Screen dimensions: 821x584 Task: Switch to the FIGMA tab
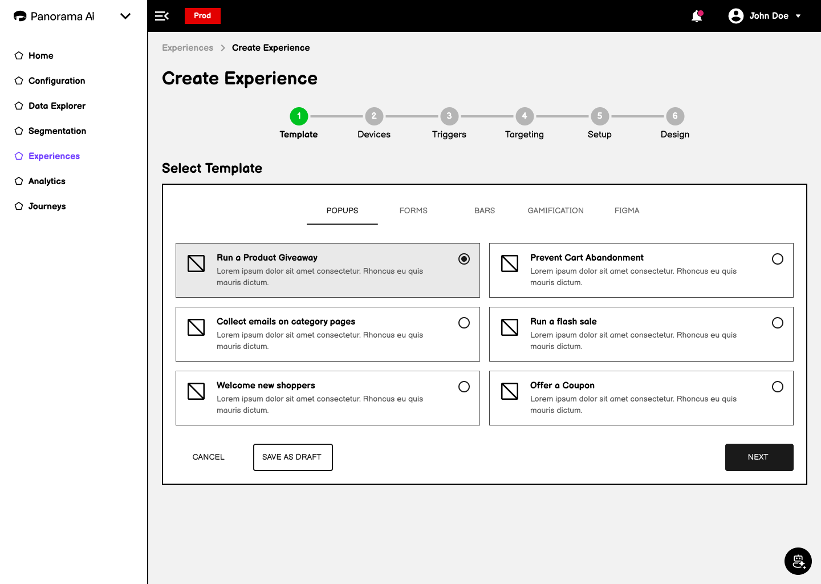tap(627, 210)
